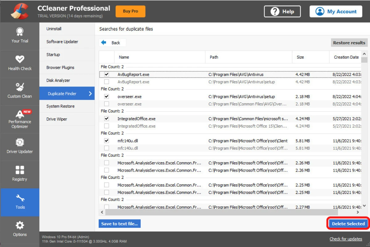The image size is (370, 247).
Task: Open System Restore
Action: pyautogui.click(x=67, y=106)
